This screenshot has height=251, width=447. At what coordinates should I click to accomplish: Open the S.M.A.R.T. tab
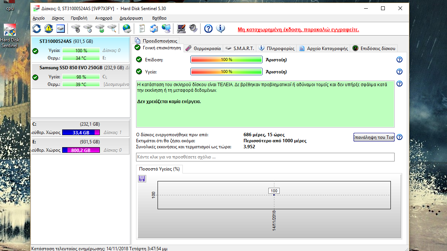tap(239, 49)
